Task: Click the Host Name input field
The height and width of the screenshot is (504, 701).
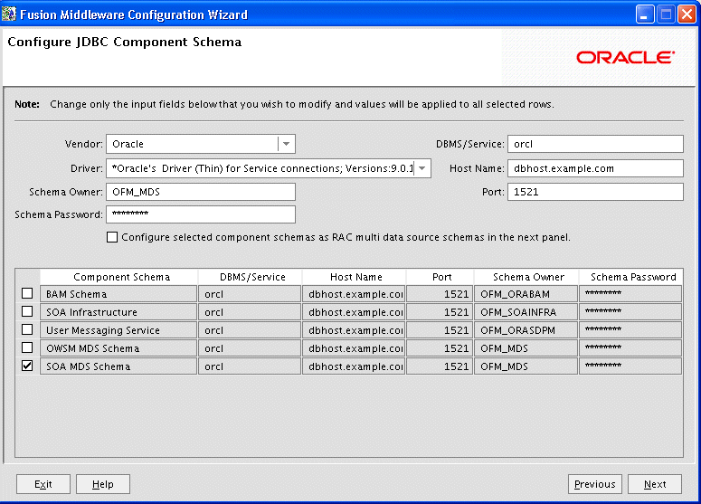Action: tap(595, 168)
